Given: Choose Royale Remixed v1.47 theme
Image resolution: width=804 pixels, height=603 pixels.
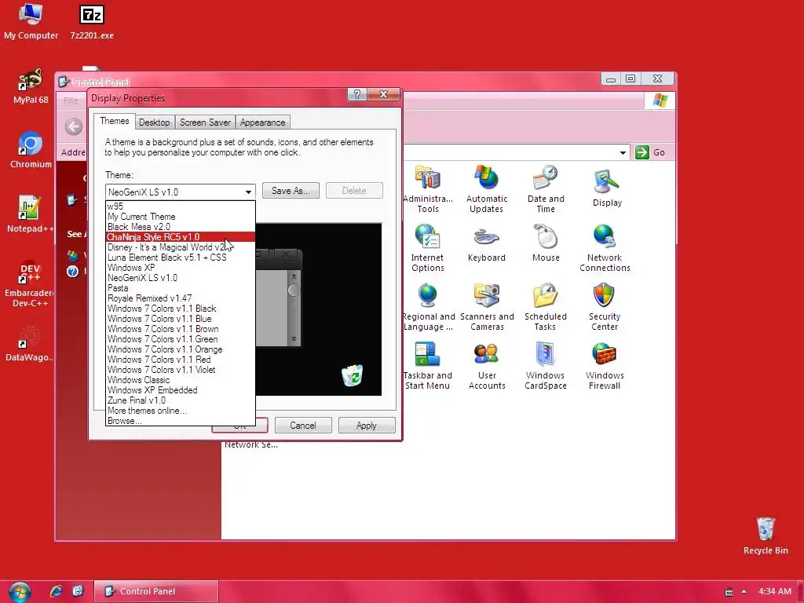Looking at the screenshot, I should [180, 298].
